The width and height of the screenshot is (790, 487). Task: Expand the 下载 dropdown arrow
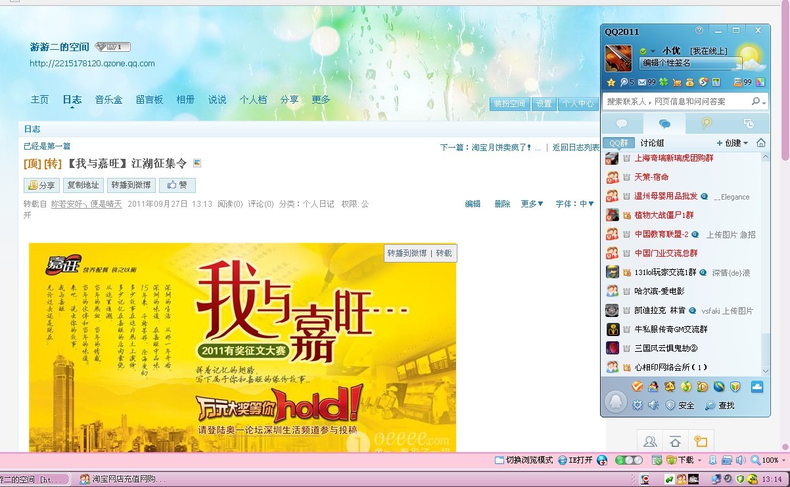pos(699,460)
